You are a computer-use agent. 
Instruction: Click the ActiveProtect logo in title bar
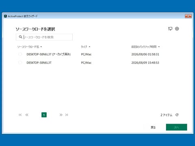pos(5,16)
